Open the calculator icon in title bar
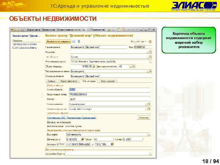Screen dimensions: 220x165 tap(119, 30)
